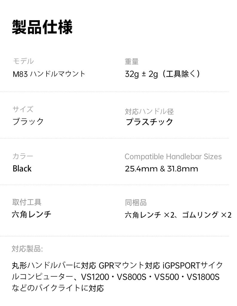237x306 pixels.
Task: Click the M83 ハンドルマウント model value
Action: (x=49, y=74)
